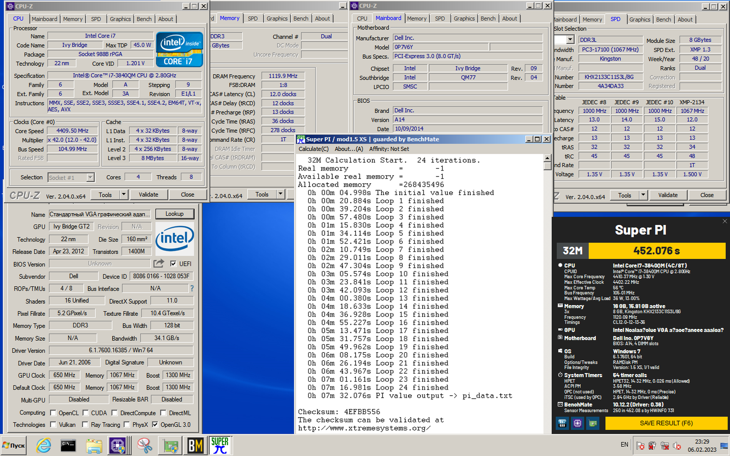Click the first system tray flag icon
Viewport: 730px width, 456px height.
tap(640, 446)
